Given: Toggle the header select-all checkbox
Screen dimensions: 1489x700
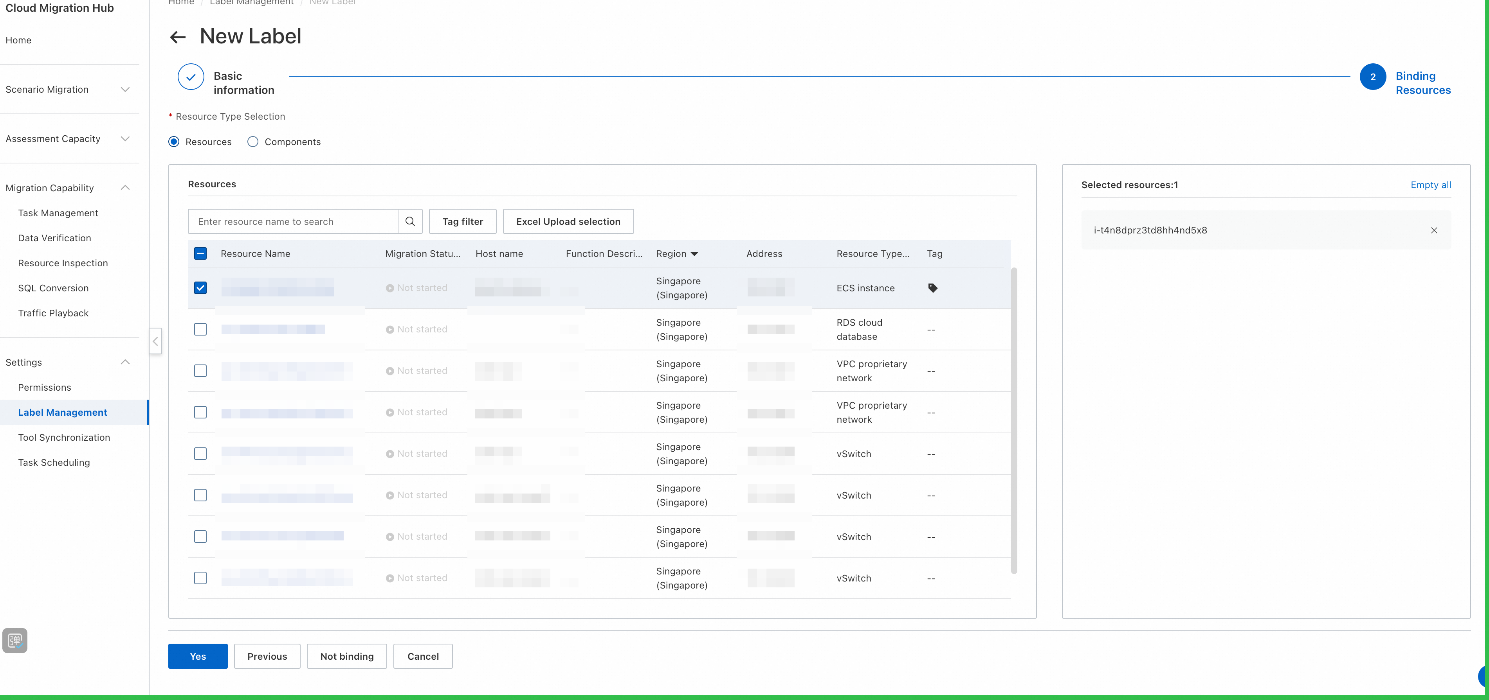Looking at the screenshot, I should click(x=200, y=253).
